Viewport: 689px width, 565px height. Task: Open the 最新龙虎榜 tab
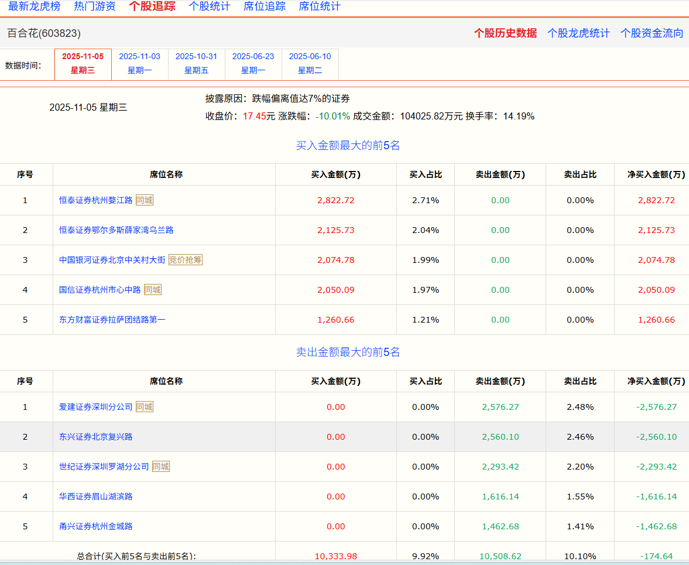click(34, 6)
